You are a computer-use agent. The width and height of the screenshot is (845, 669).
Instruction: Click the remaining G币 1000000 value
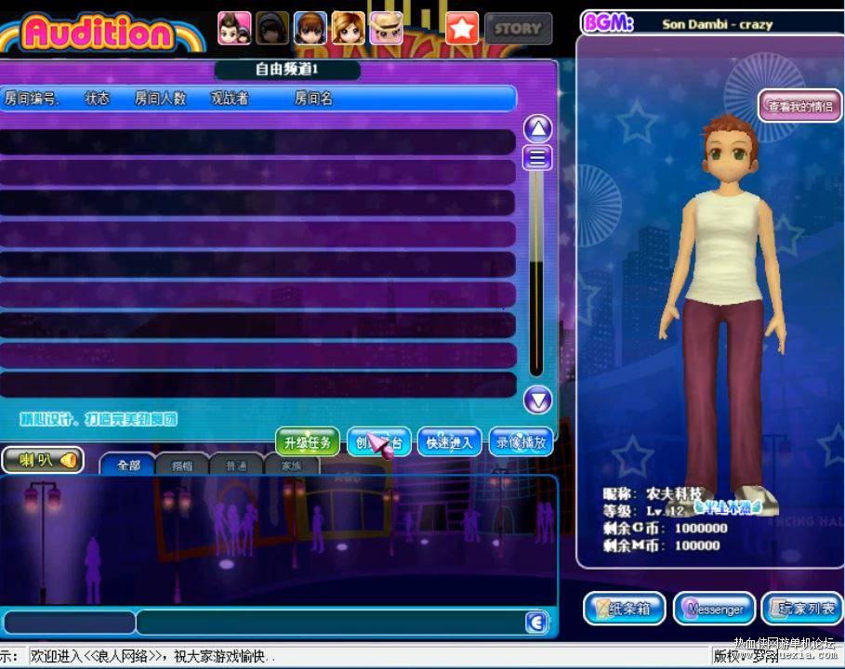(x=701, y=529)
